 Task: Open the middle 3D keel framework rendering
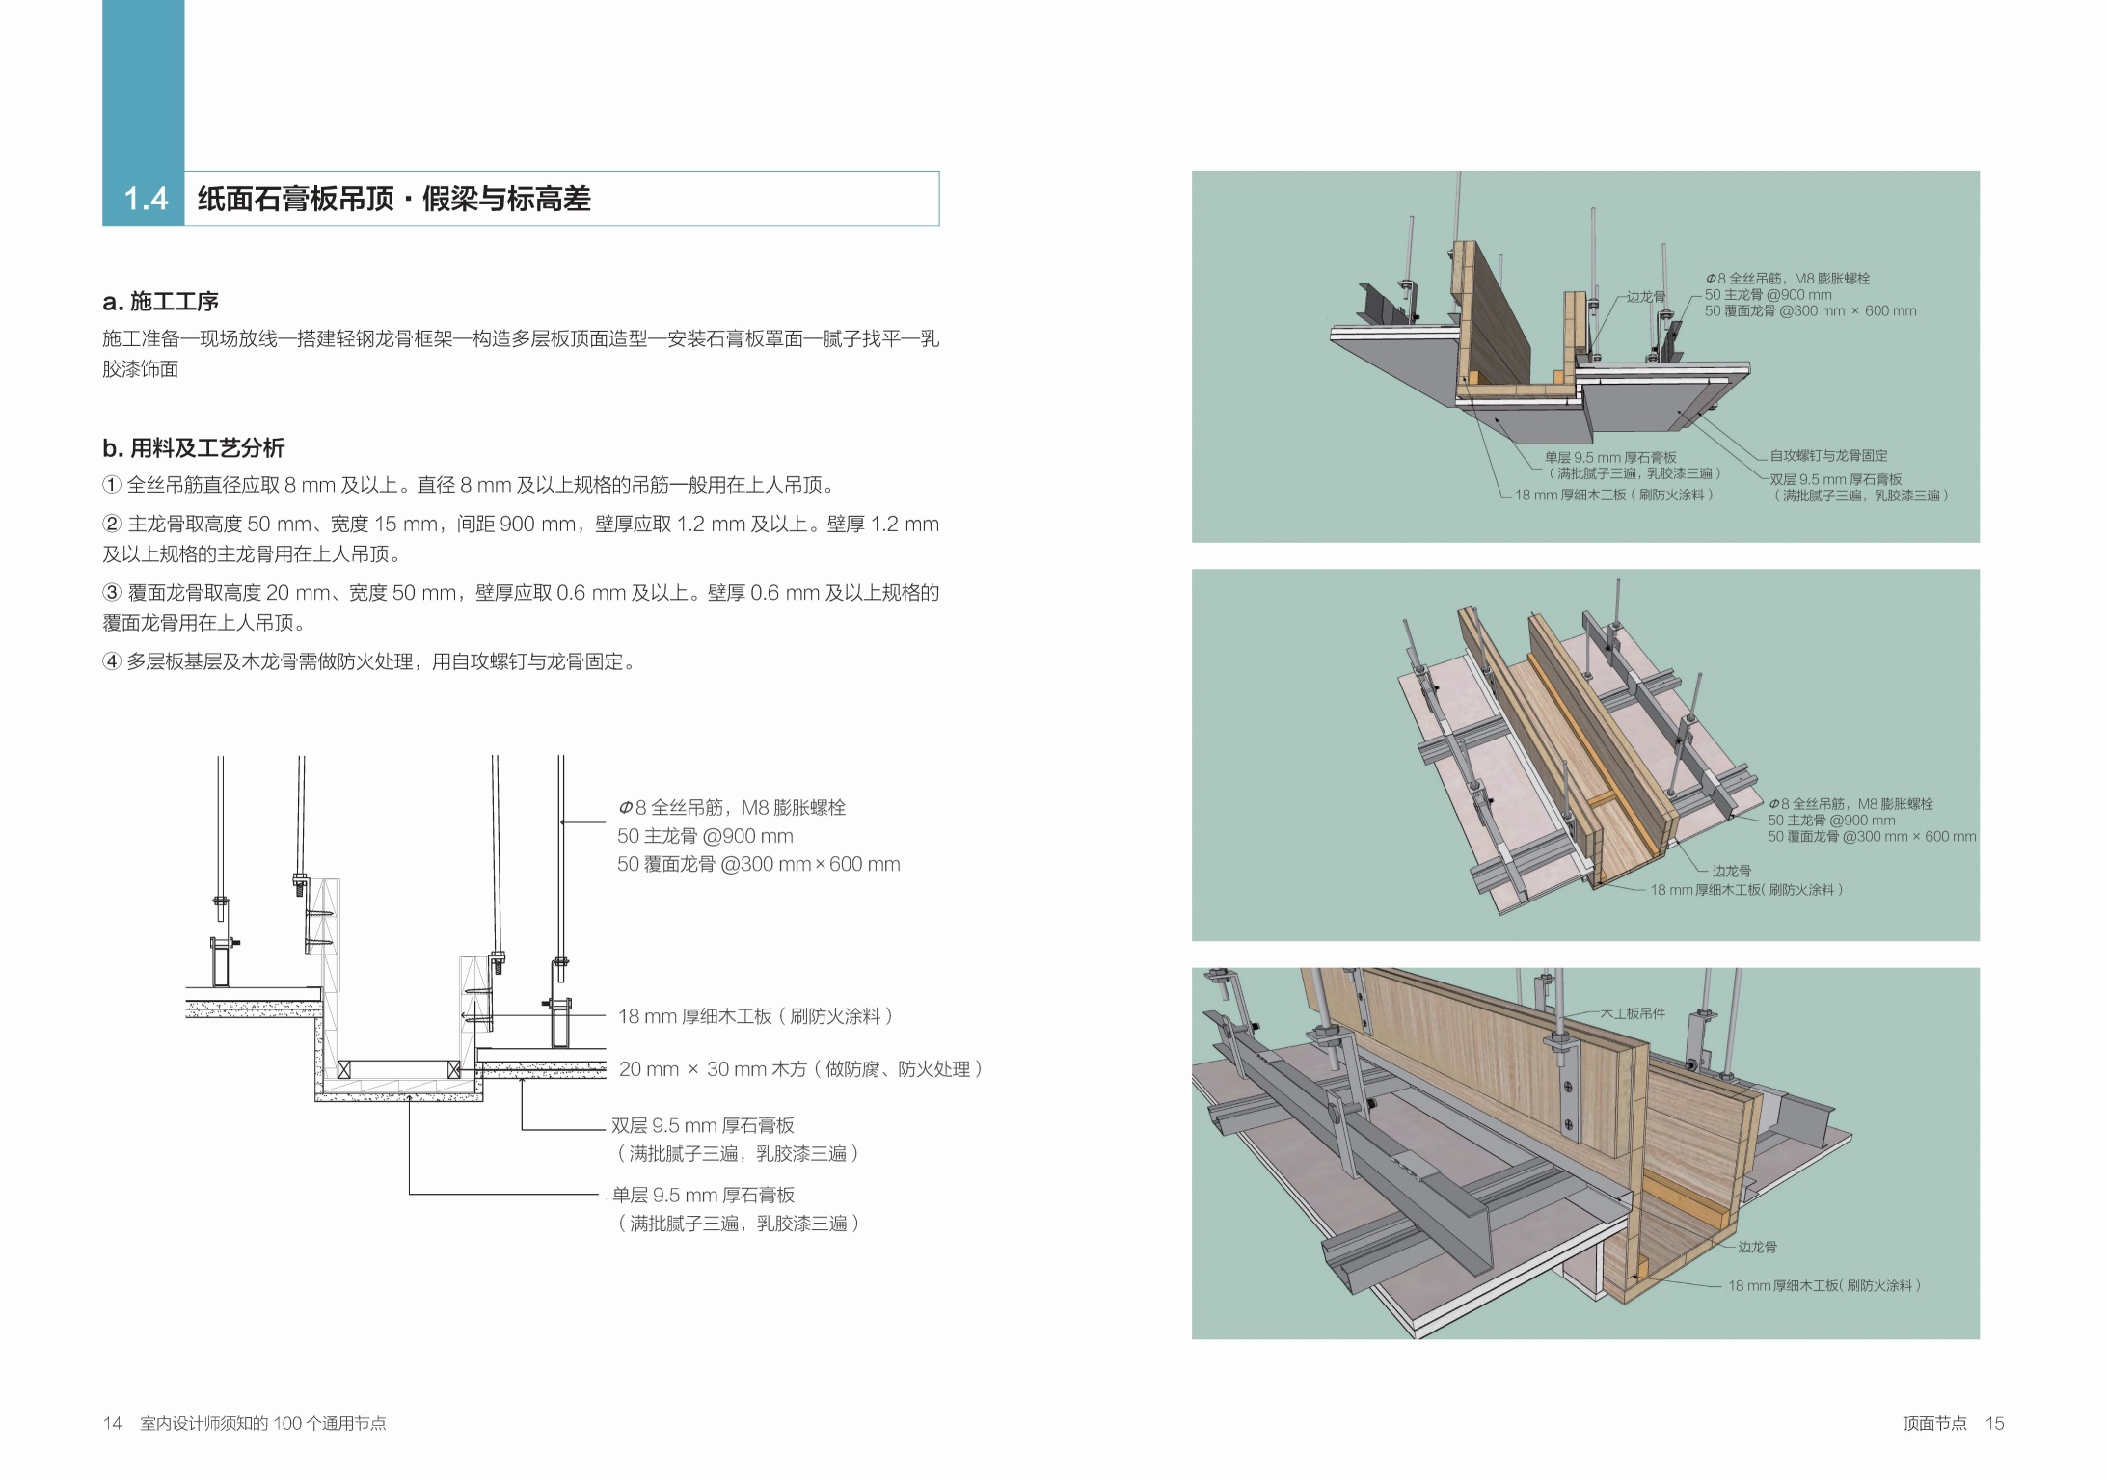(x=1584, y=754)
